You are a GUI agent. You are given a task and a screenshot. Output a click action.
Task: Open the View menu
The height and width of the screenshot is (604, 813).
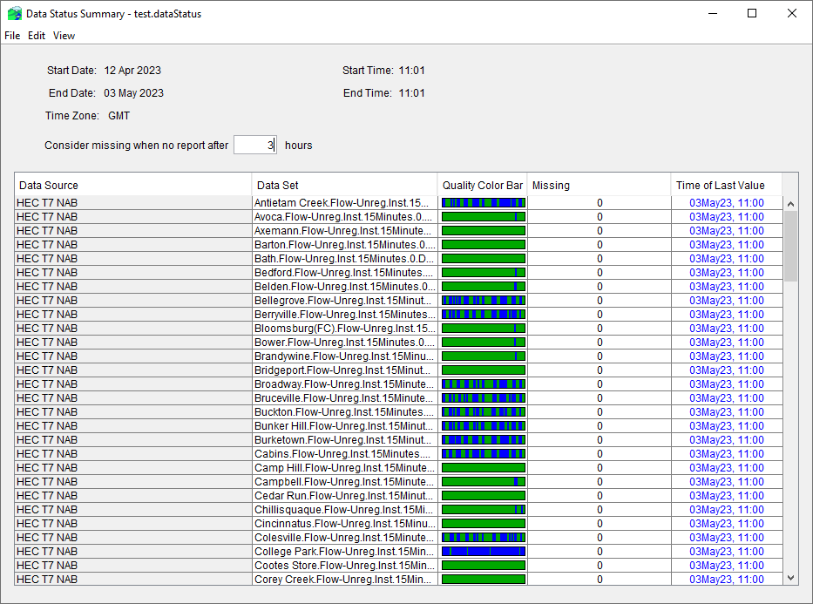(x=64, y=36)
